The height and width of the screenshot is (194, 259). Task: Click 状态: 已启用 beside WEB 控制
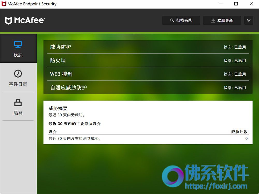pyautogui.click(x=235, y=74)
